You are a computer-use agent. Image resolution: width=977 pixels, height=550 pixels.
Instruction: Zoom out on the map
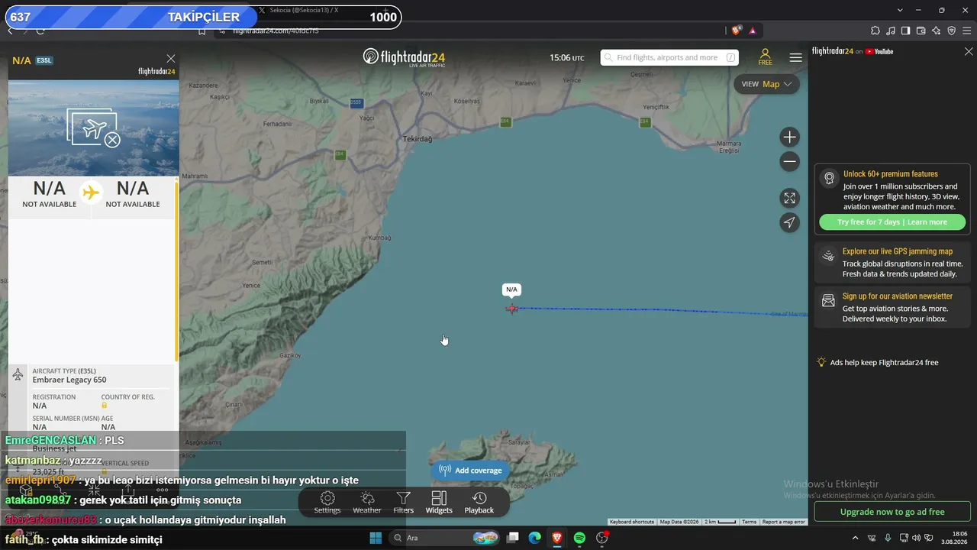pos(790,162)
